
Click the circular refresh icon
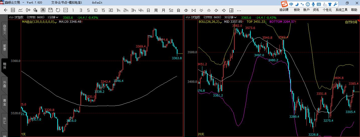coord(58,10)
